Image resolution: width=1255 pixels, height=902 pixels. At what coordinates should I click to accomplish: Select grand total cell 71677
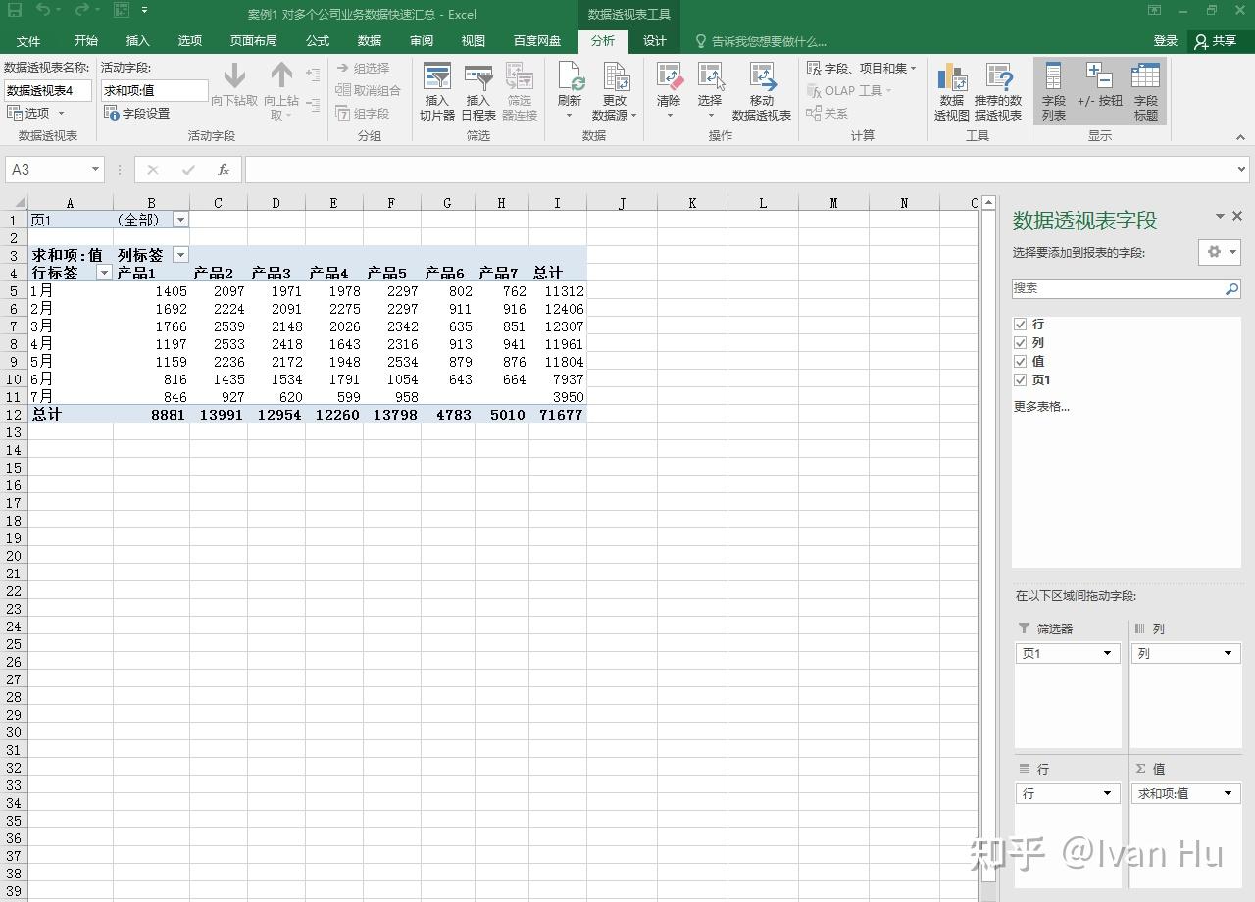coord(558,415)
